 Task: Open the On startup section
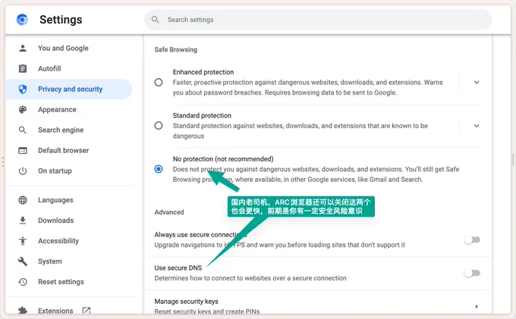point(69,170)
